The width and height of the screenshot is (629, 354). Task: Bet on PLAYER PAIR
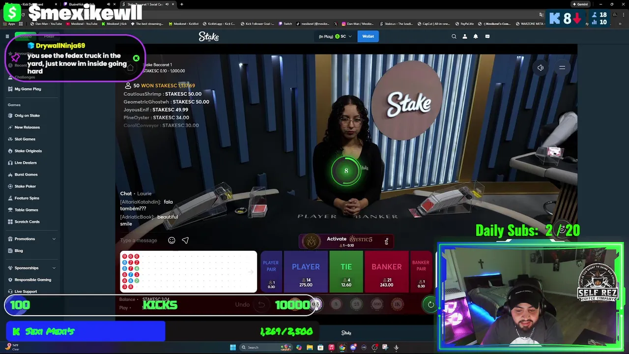click(x=271, y=271)
